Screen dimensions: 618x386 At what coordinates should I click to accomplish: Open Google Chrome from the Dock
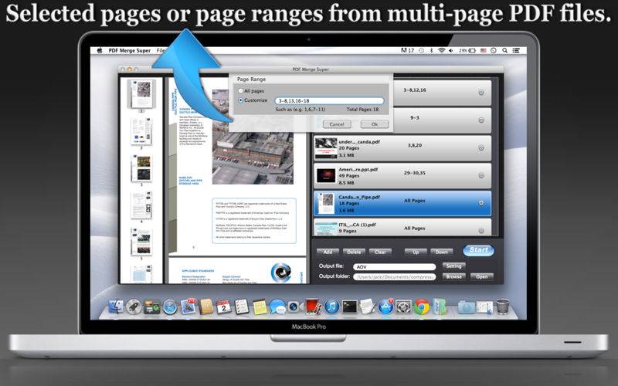point(421,306)
